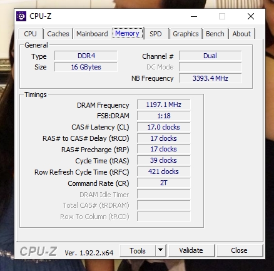
Task: Click the 'Command Rate (CR)' label
Action: (x=98, y=183)
